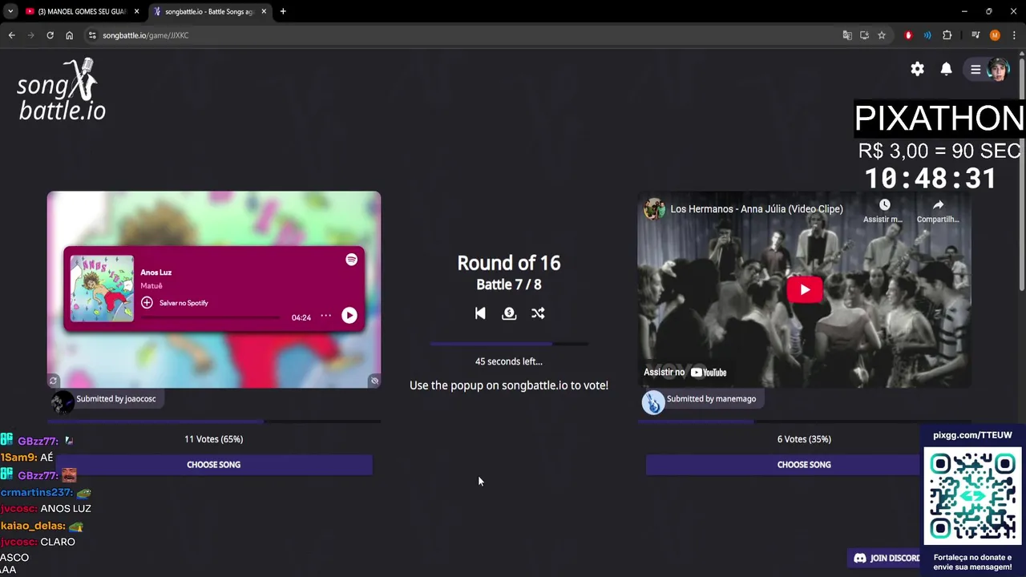
Task: Click '6 Votes (35%)' text
Action: tap(804, 439)
